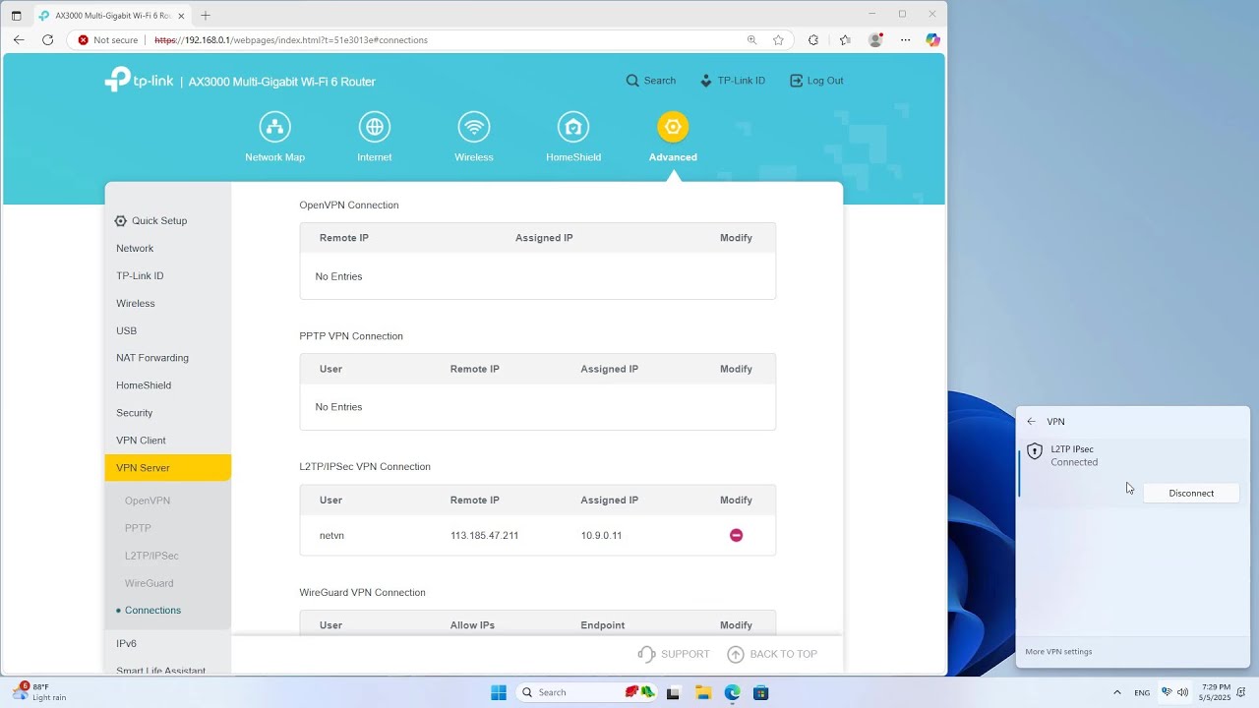
Task: Open More VPN settings
Action: [x=1058, y=652]
